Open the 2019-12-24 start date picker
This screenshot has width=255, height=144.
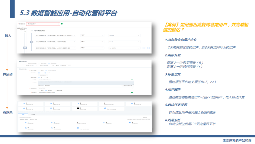30,65
